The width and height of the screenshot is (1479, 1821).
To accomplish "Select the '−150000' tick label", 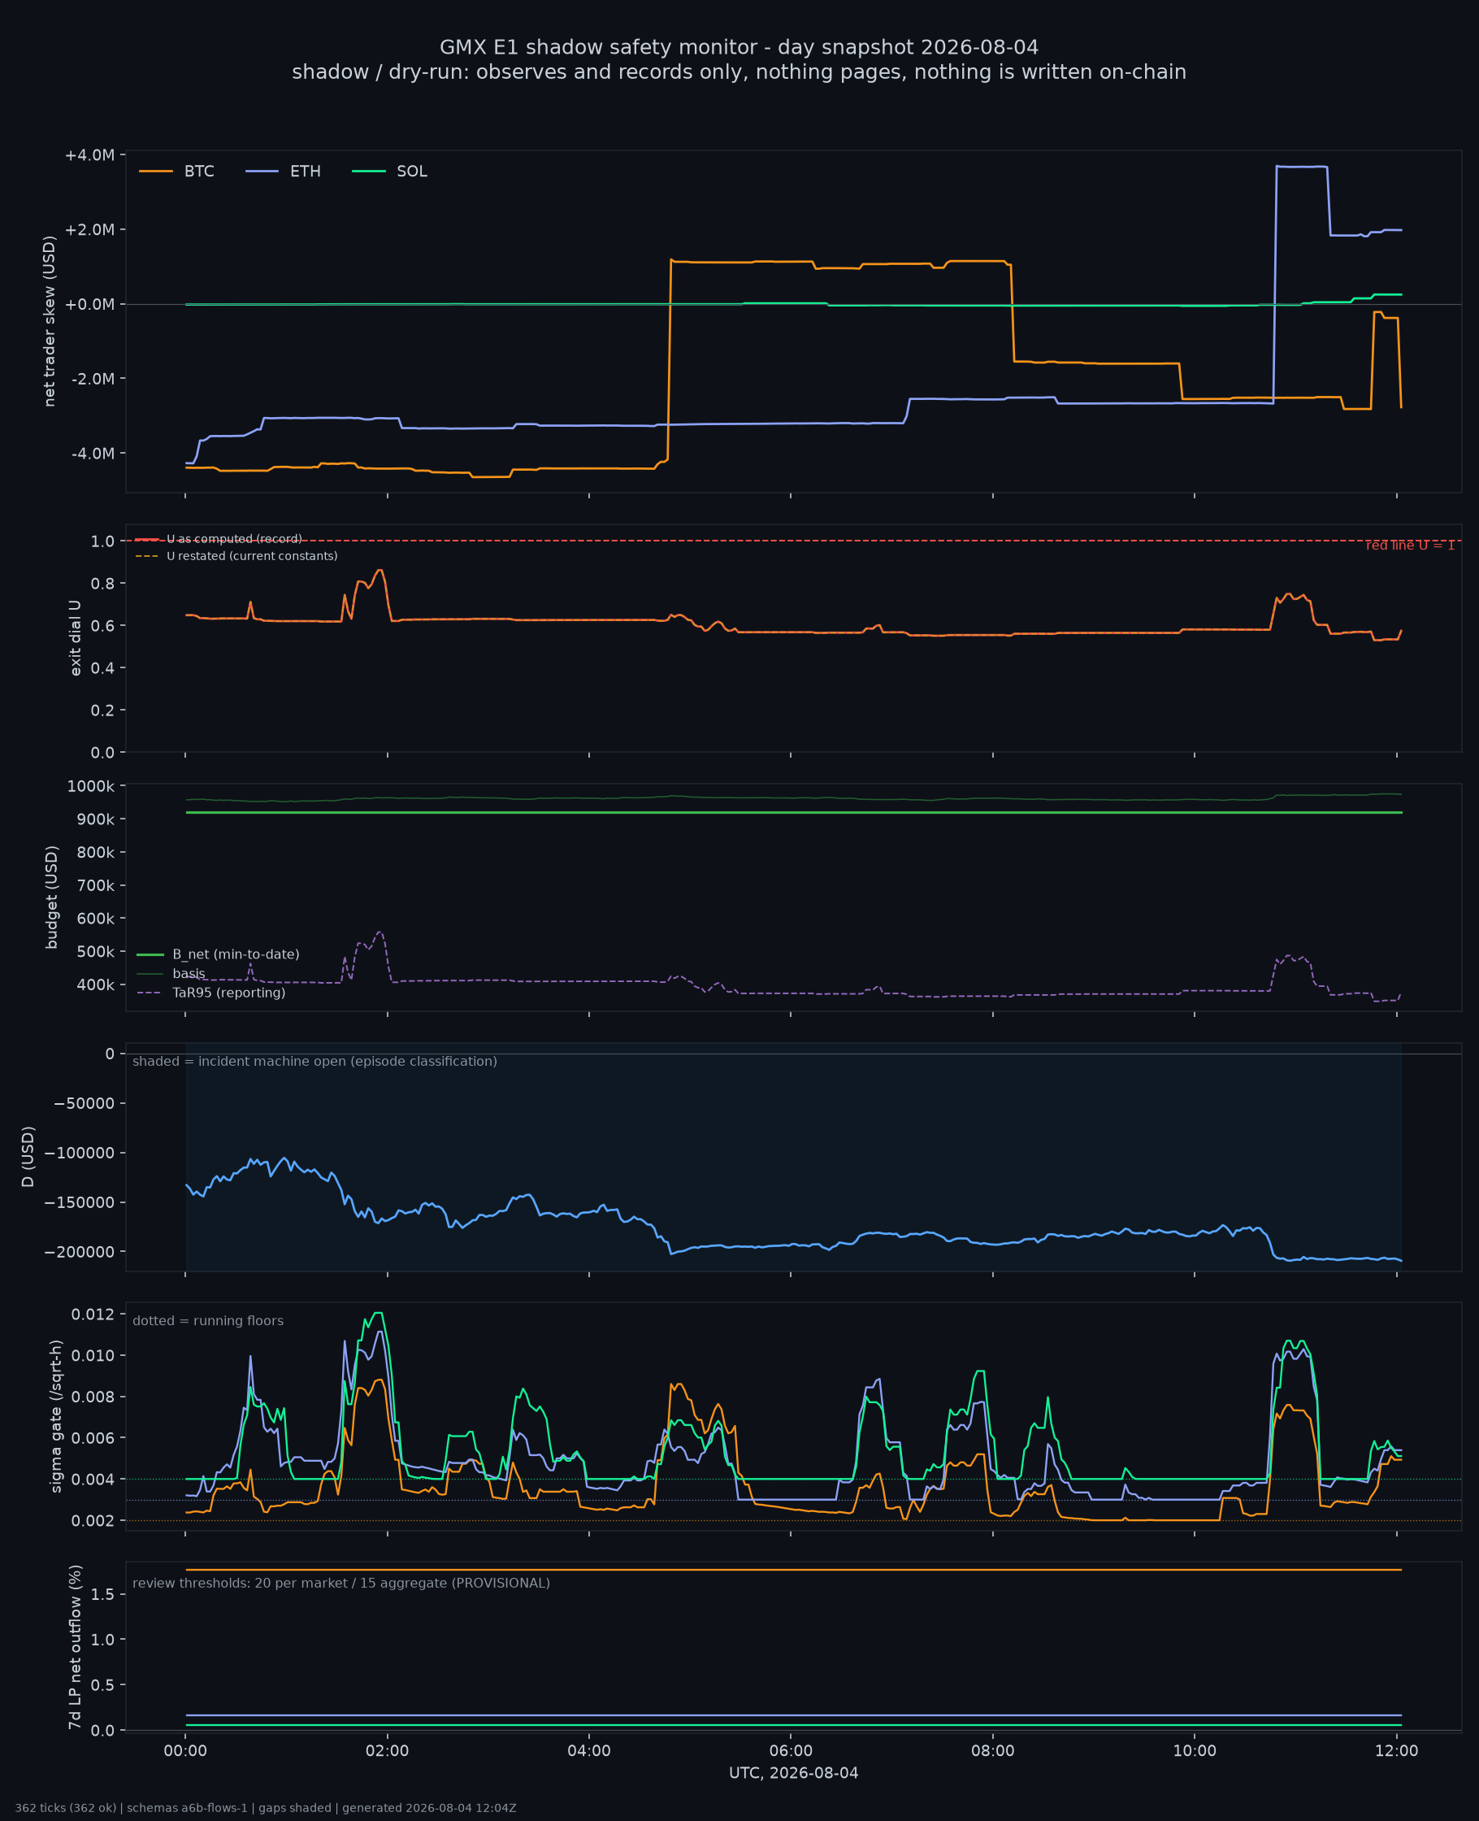I will 80,1202.
